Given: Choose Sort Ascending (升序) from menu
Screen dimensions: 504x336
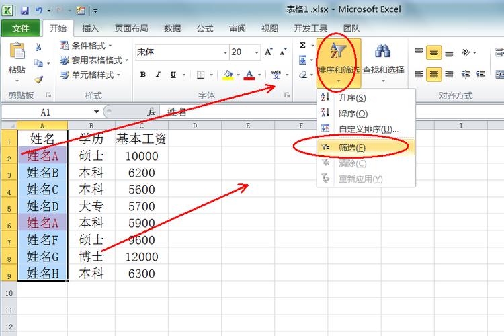Looking at the screenshot, I should tap(366, 97).
